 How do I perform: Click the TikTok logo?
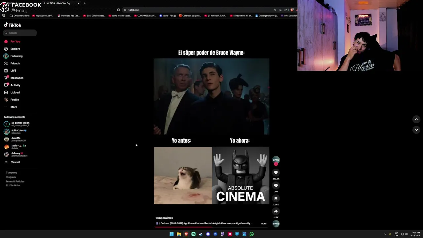tap(13, 25)
